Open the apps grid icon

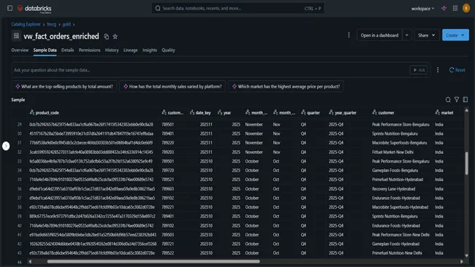(x=455, y=9)
